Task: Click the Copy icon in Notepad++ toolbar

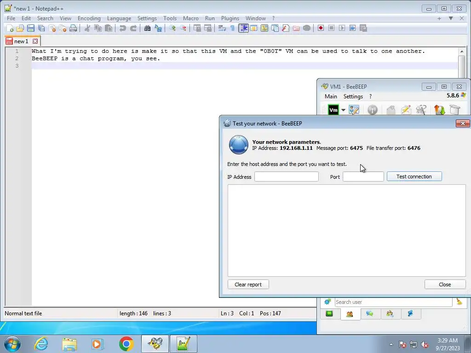Action: tap(98, 28)
